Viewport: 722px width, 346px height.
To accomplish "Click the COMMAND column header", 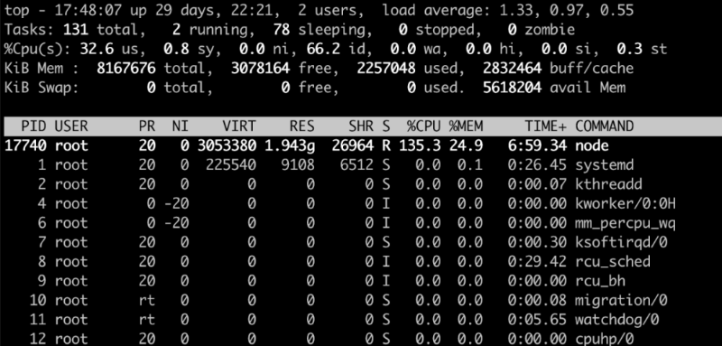I will (604, 126).
